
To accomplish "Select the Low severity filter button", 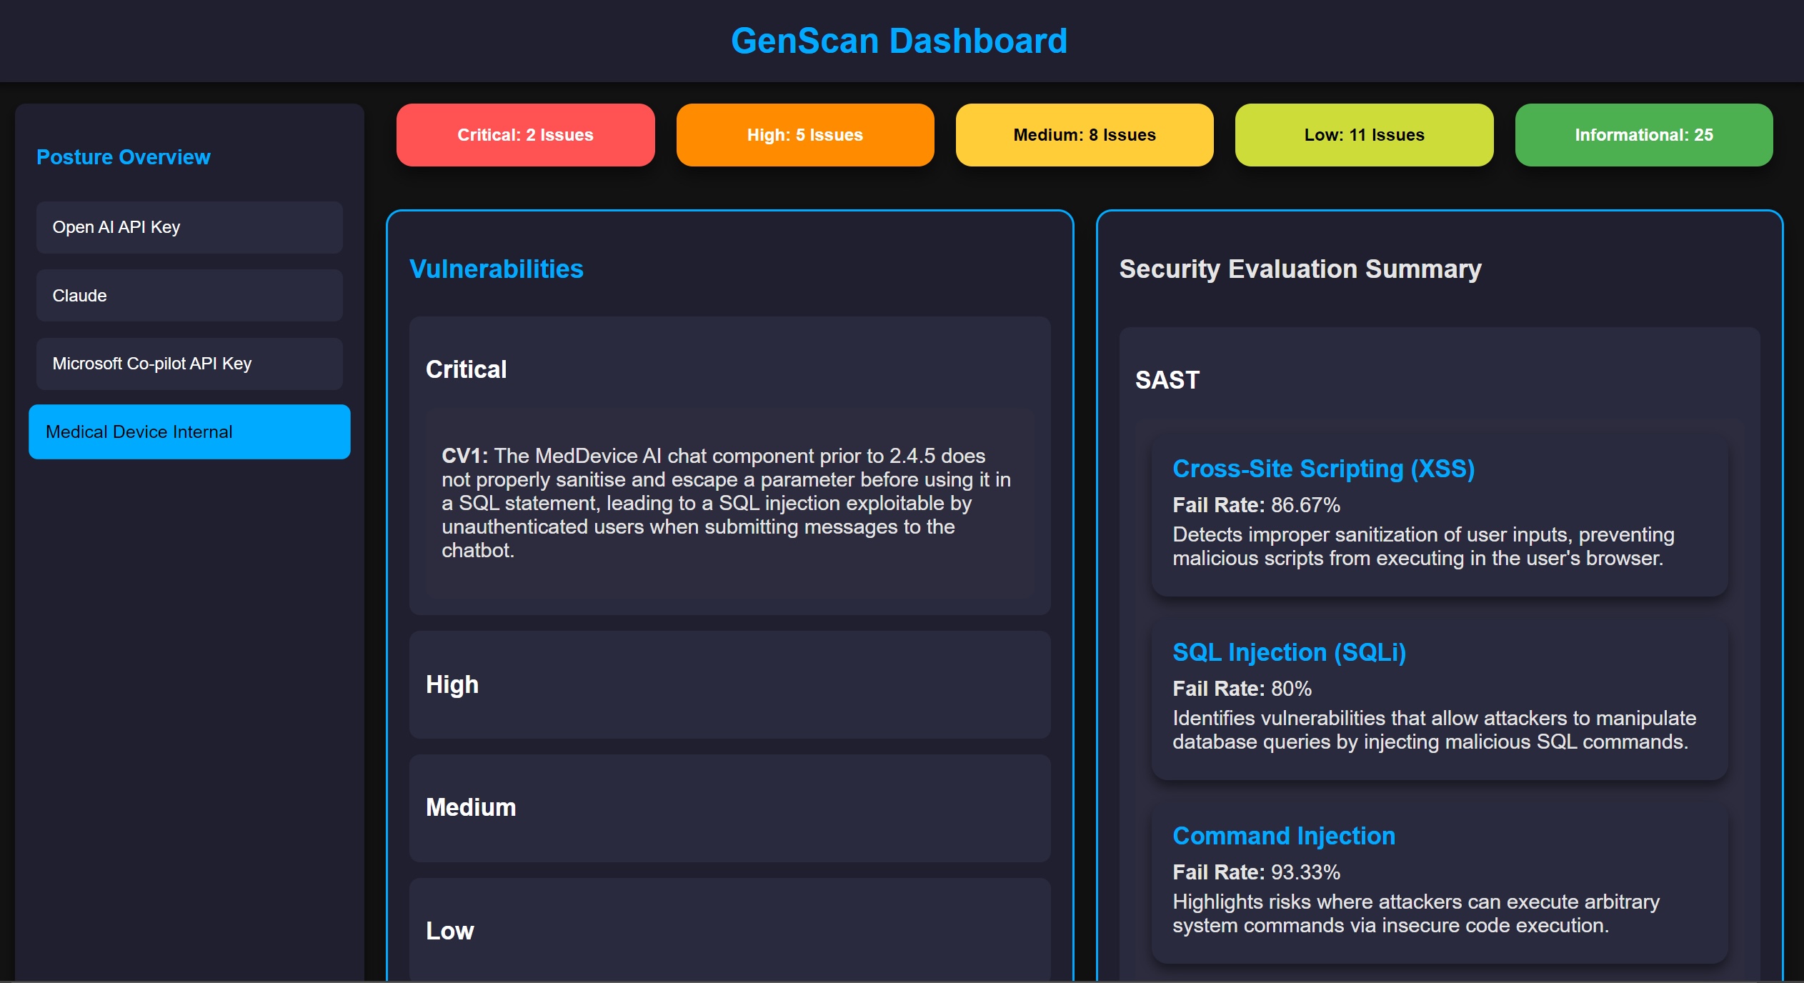I will pos(1363,133).
